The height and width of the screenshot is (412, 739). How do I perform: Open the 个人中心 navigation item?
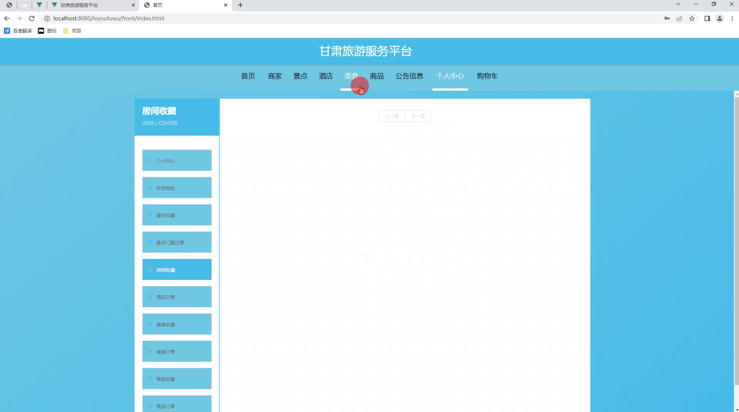(x=450, y=76)
